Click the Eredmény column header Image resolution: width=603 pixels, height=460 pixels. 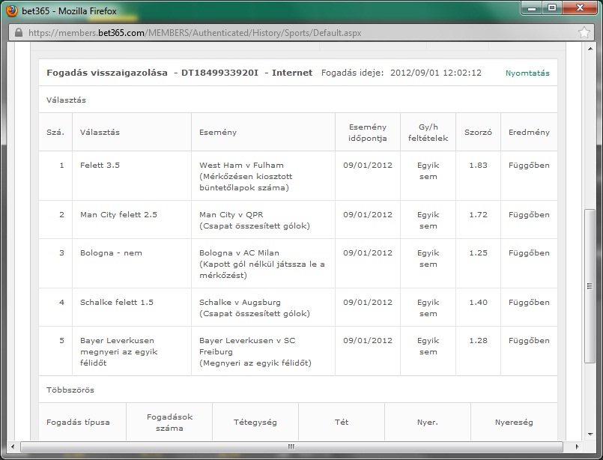pyautogui.click(x=529, y=133)
